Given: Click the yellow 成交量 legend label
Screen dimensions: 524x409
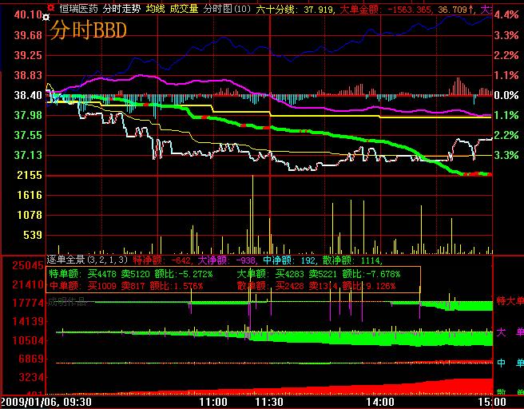Looking at the screenshot, I should click(184, 9).
